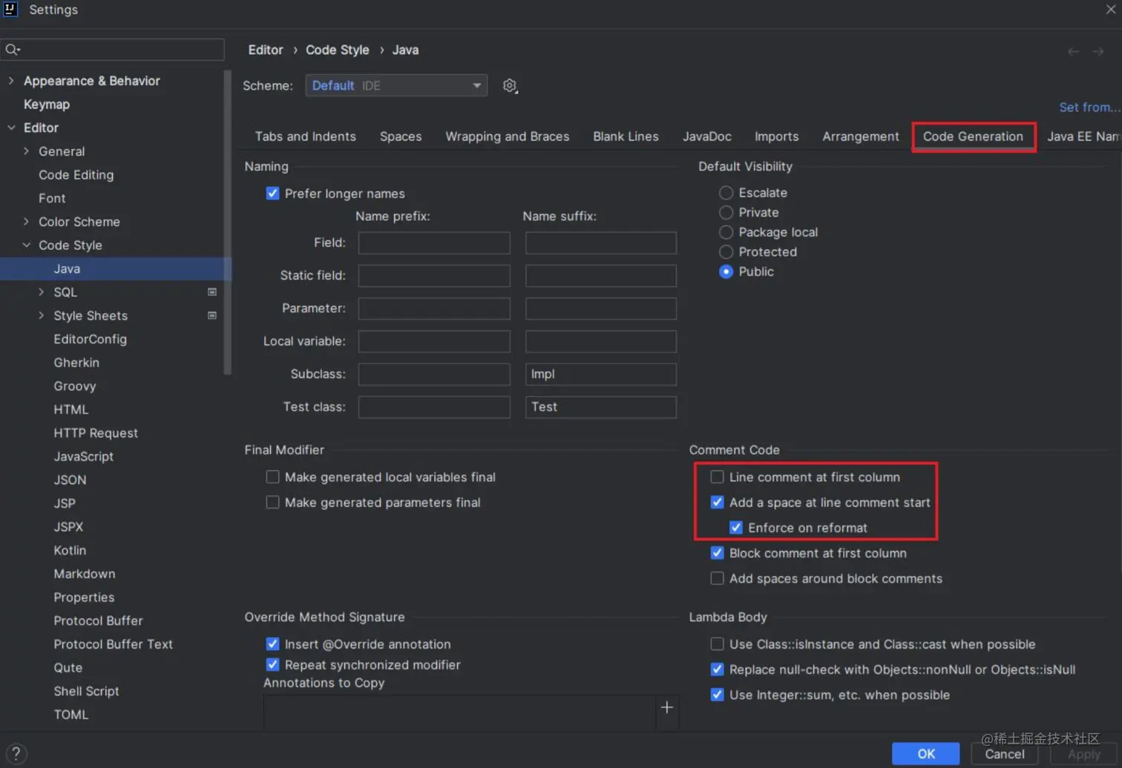Select Keymap in settings tree
The image size is (1122, 768).
(47, 105)
